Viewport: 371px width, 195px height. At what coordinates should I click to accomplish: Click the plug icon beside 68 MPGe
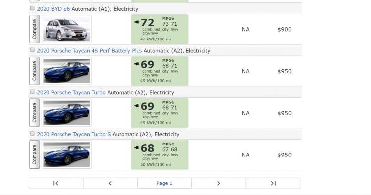point(137,147)
